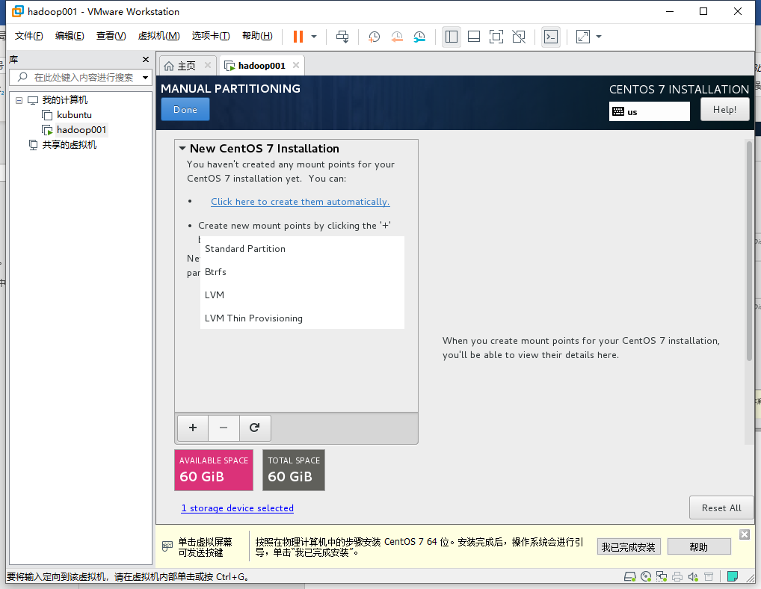The image size is (761, 589).
Task: Click the pause virtual machine icon
Action: point(298,37)
